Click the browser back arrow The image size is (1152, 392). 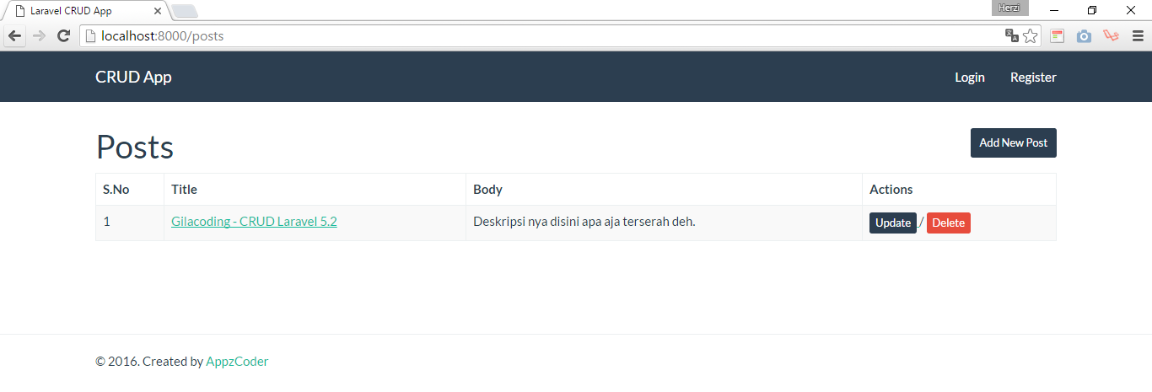point(15,36)
